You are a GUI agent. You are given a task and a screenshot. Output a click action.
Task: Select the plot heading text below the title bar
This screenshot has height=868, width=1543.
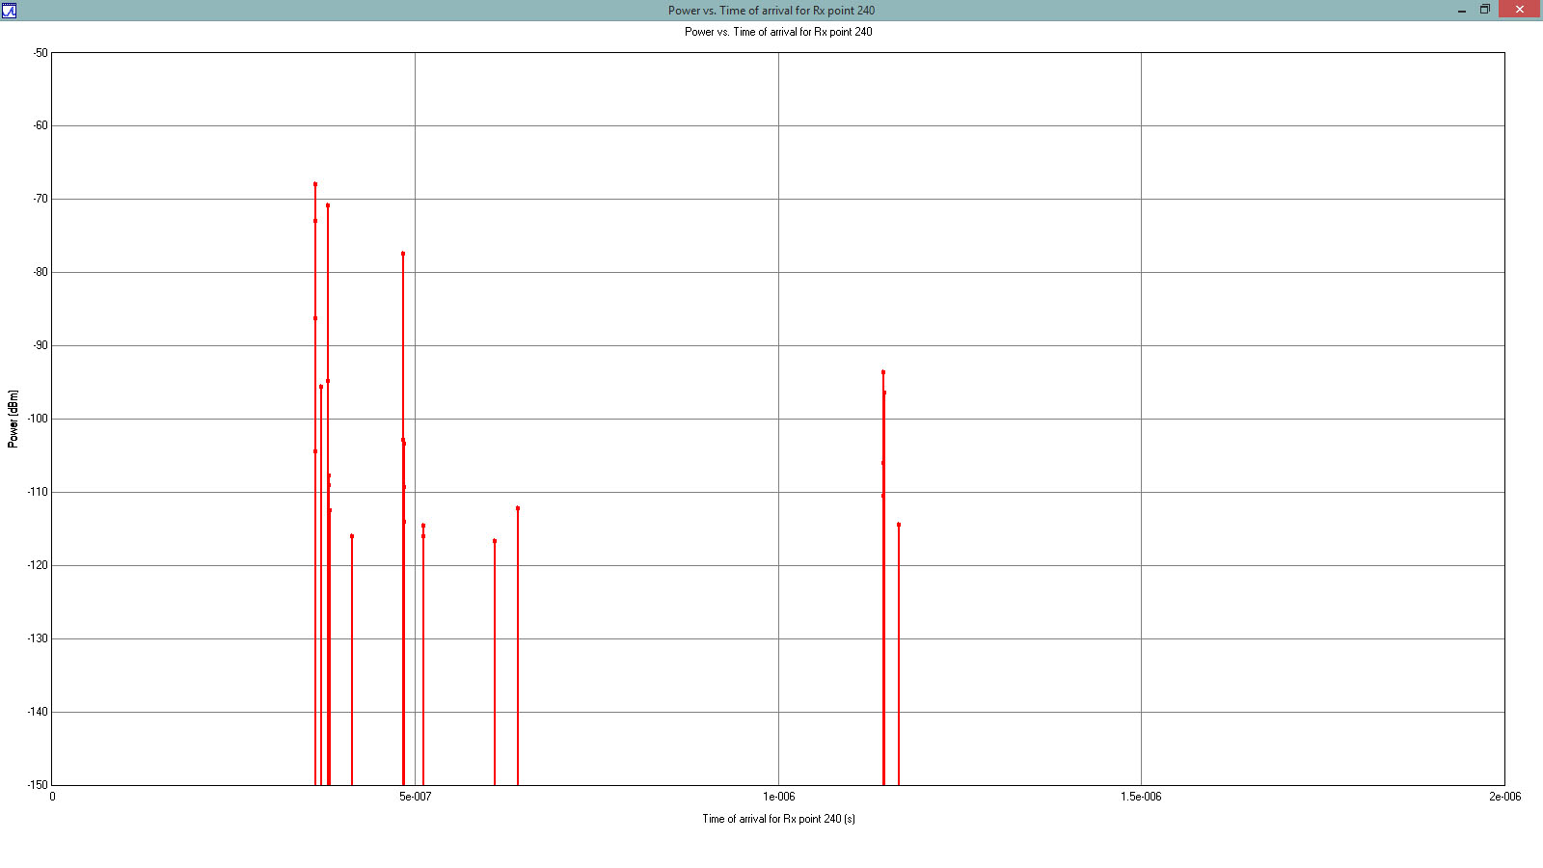[778, 32]
